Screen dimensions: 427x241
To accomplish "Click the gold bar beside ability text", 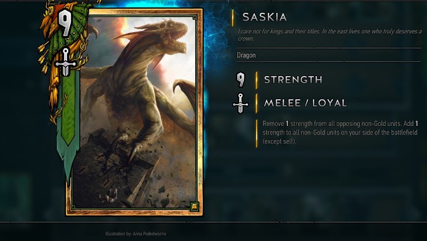I will click(x=257, y=133).
